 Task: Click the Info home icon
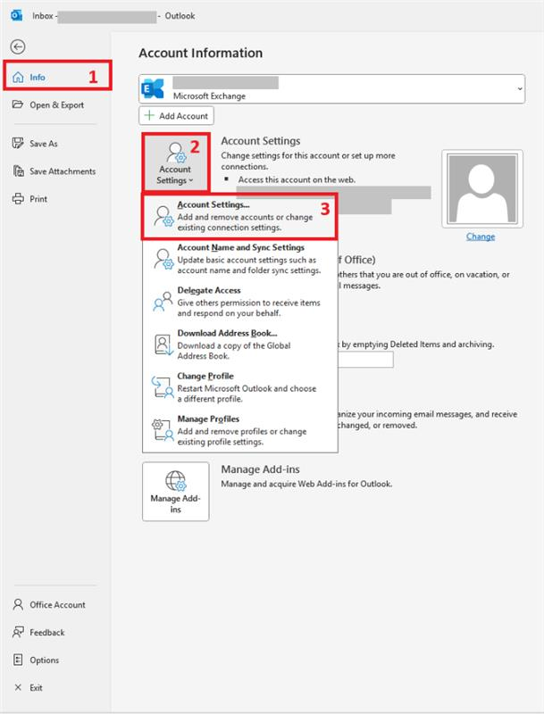click(18, 77)
